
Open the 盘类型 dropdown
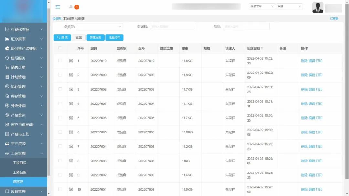click(100, 26)
